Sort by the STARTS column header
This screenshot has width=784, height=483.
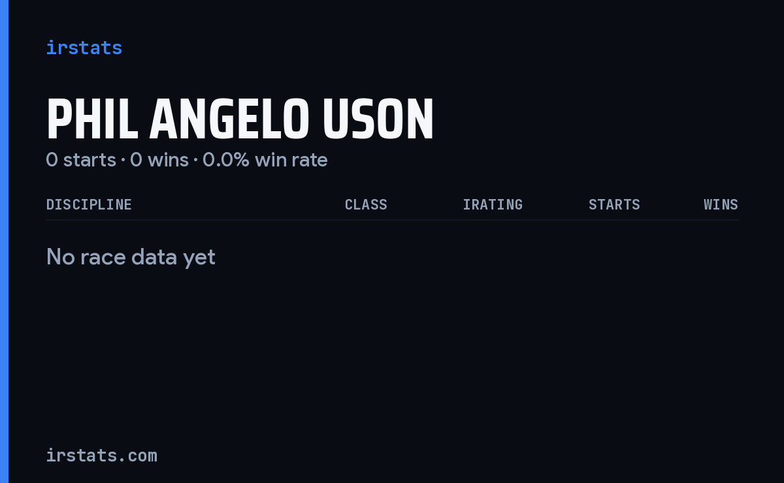614,204
